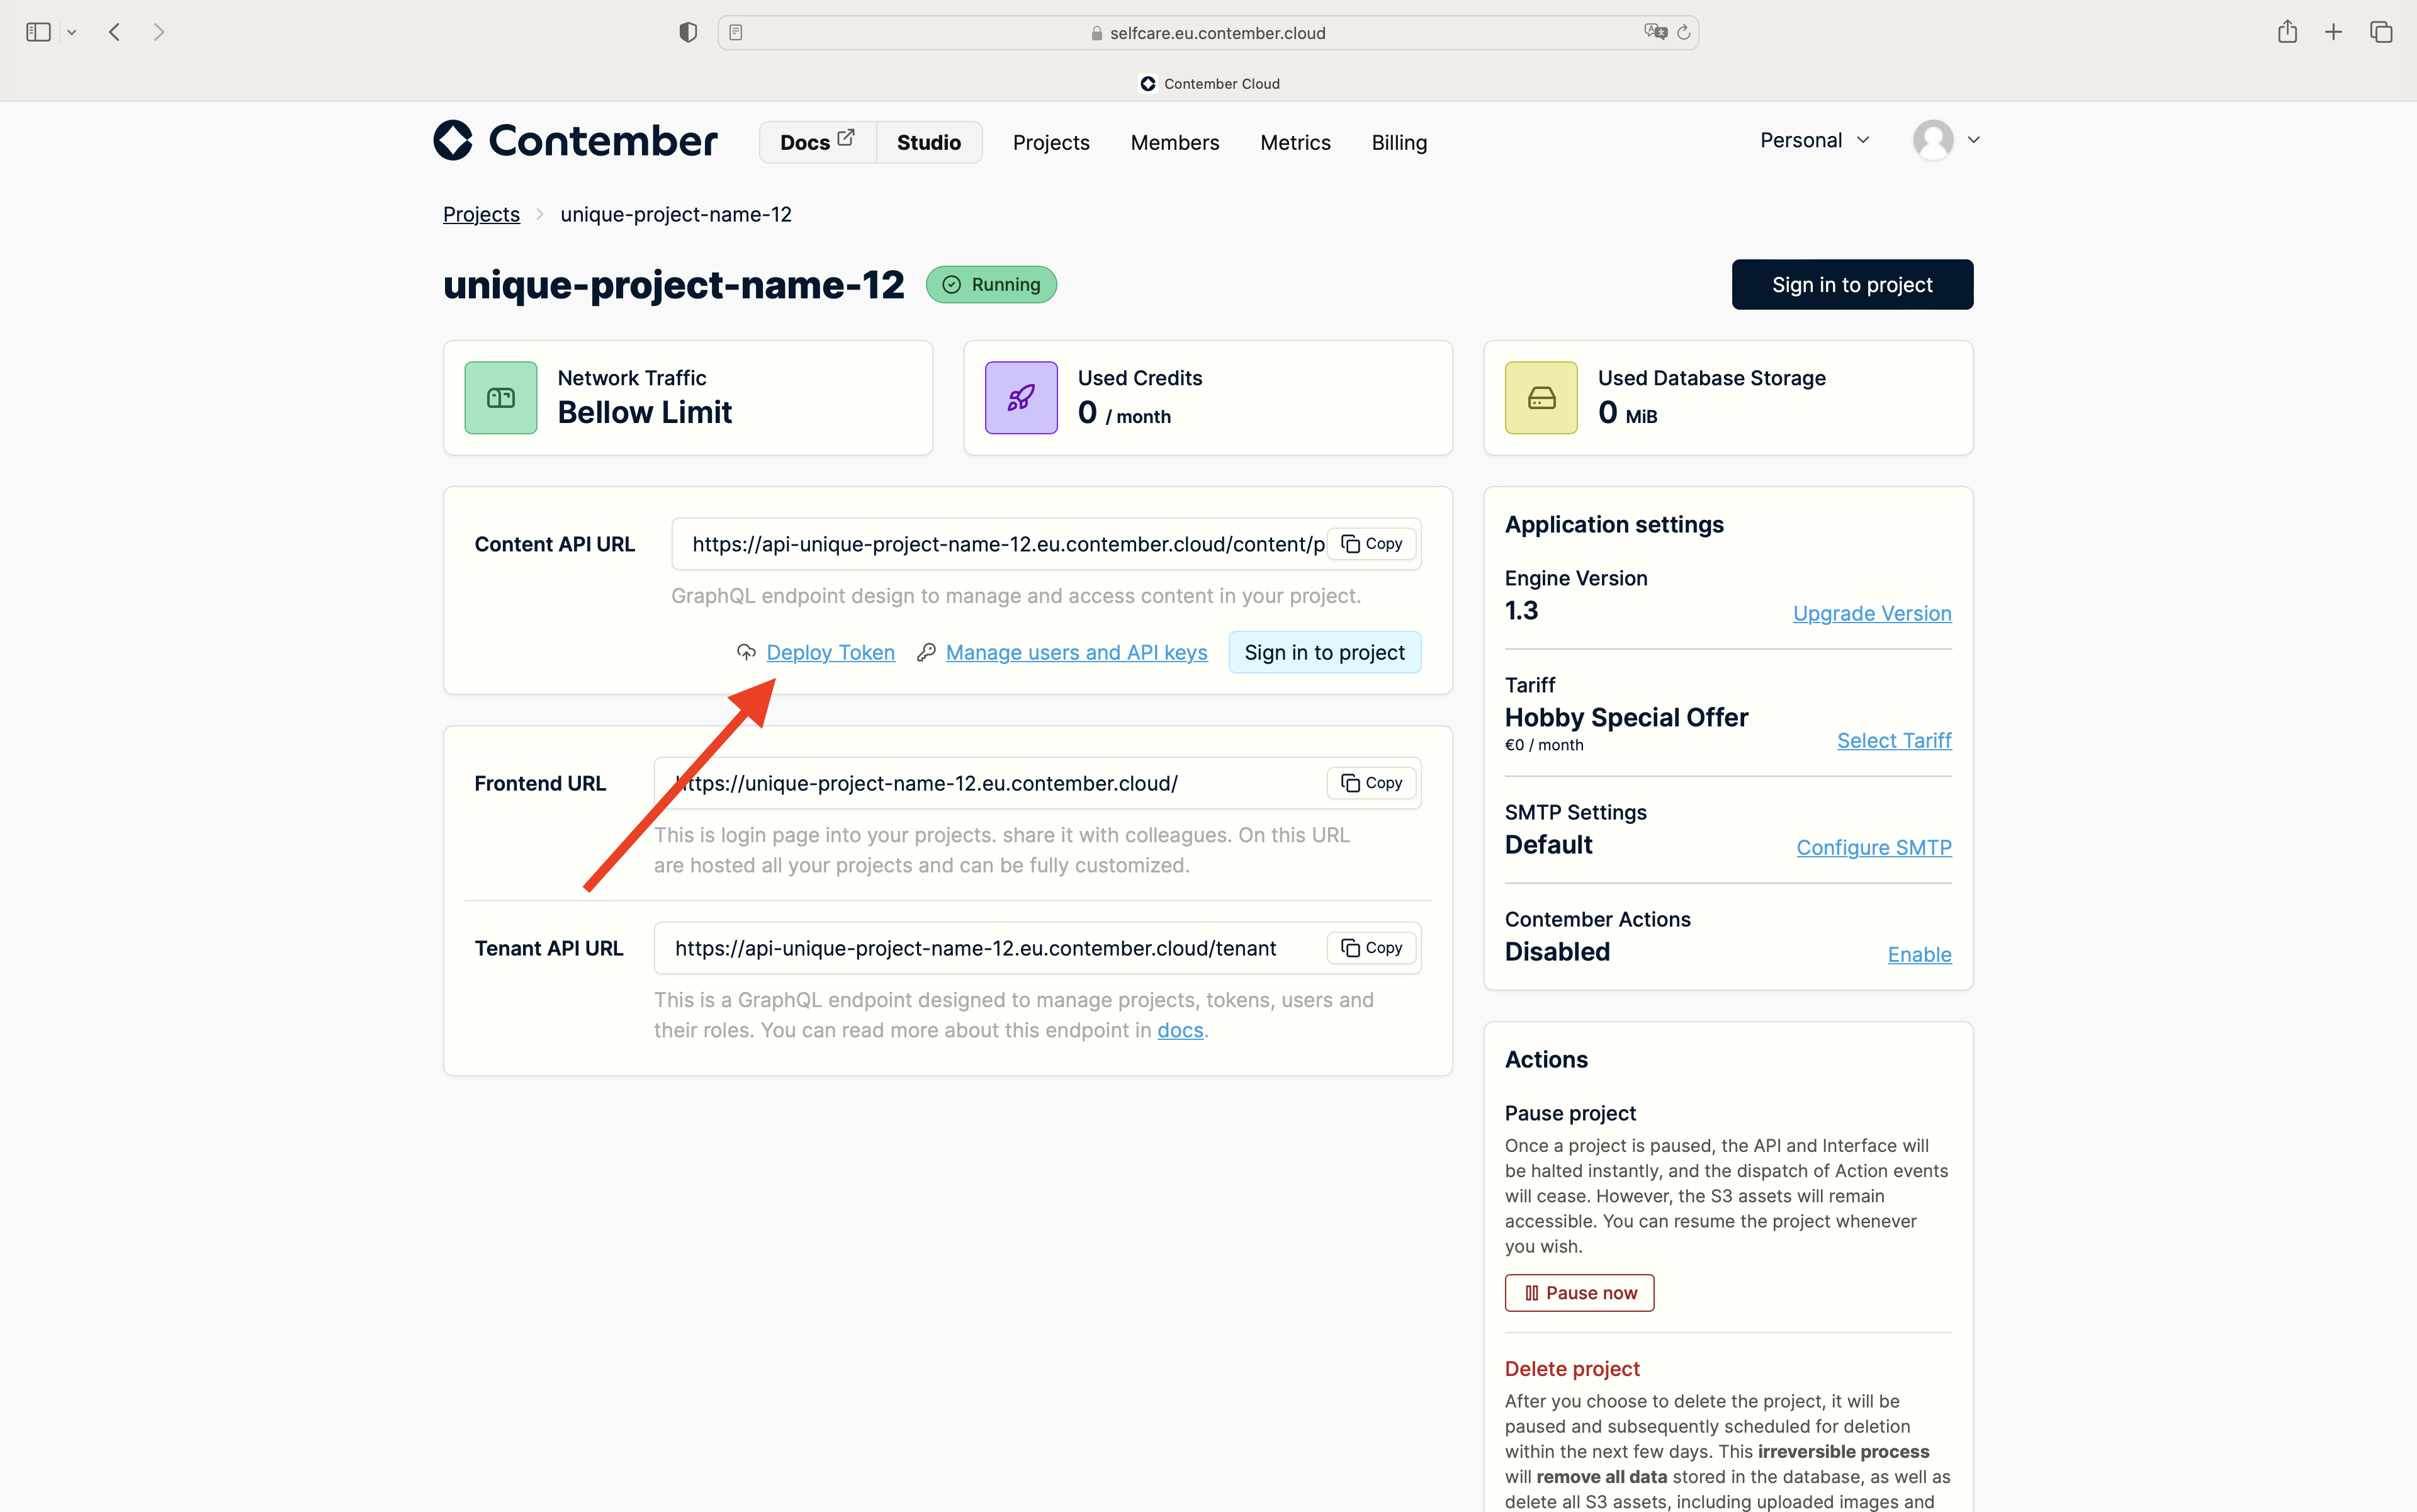Copy the Tenant API URL
Viewport: 2417px width, 1512px height.
(x=1370, y=947)
